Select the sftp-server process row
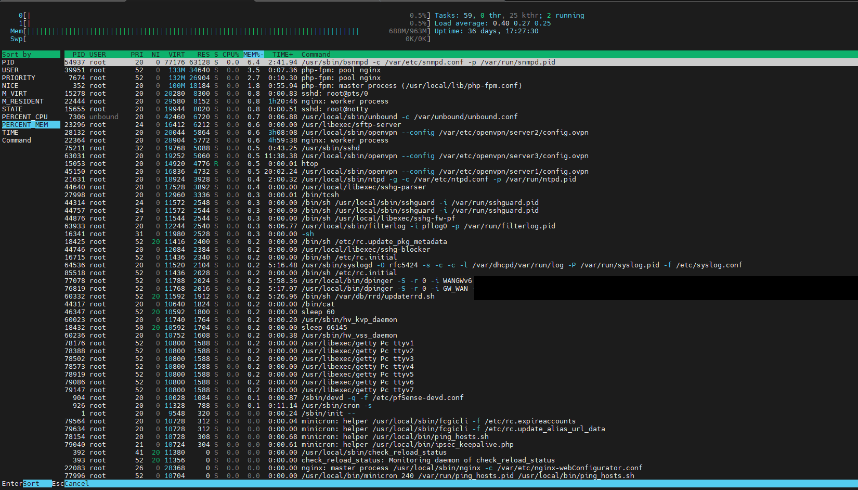This screenshot has height=490, width=858. pos(461,125)
